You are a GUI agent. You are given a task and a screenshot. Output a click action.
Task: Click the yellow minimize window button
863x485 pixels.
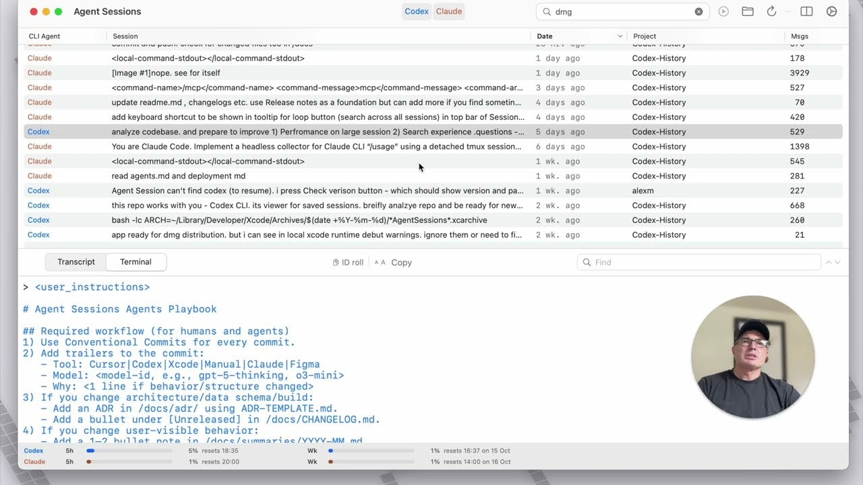click(x=46, y=11)
